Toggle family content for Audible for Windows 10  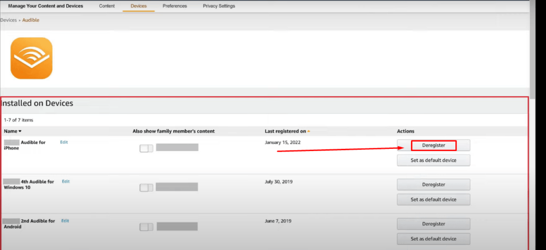(146, 187)
